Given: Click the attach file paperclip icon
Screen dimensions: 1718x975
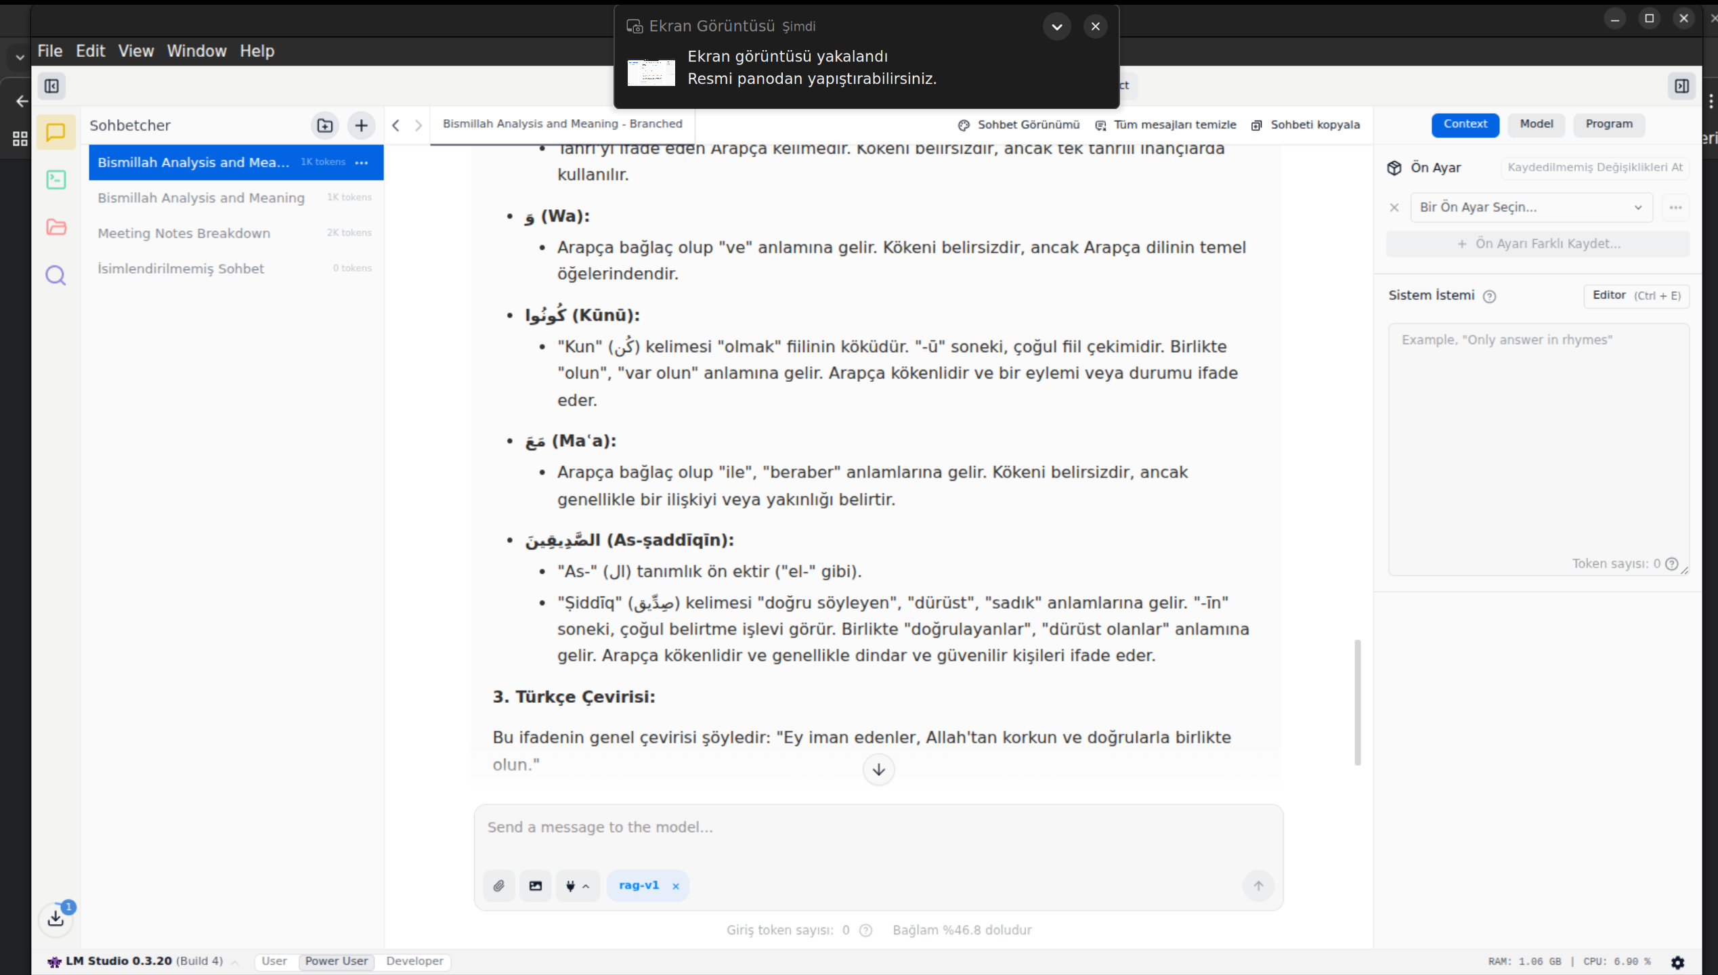Looking at the screenshot, I should coord(499,886).
